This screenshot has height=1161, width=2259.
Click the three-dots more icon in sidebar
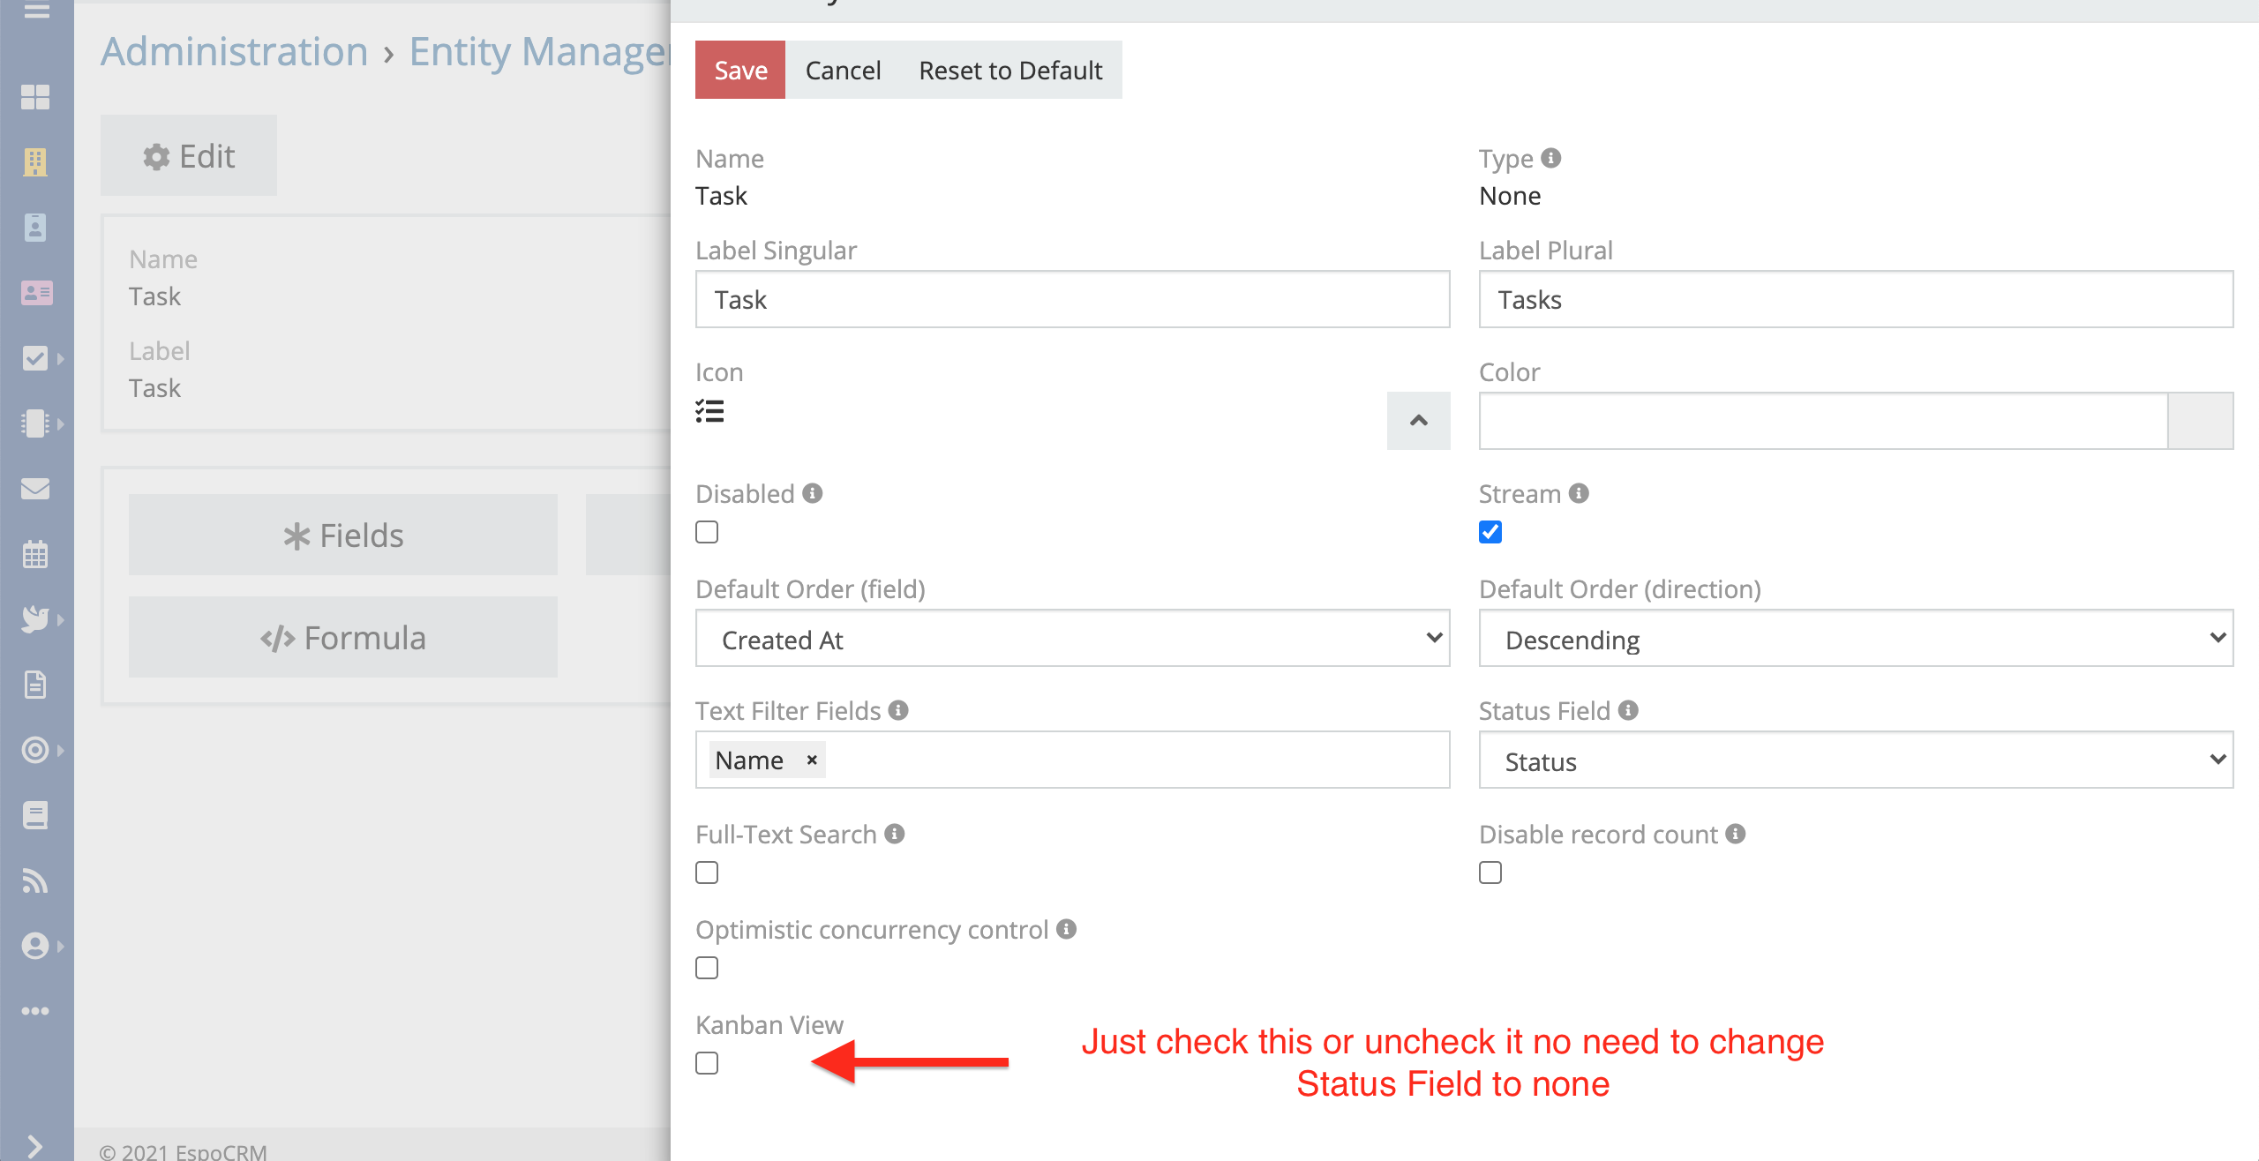pos(35,1011)
